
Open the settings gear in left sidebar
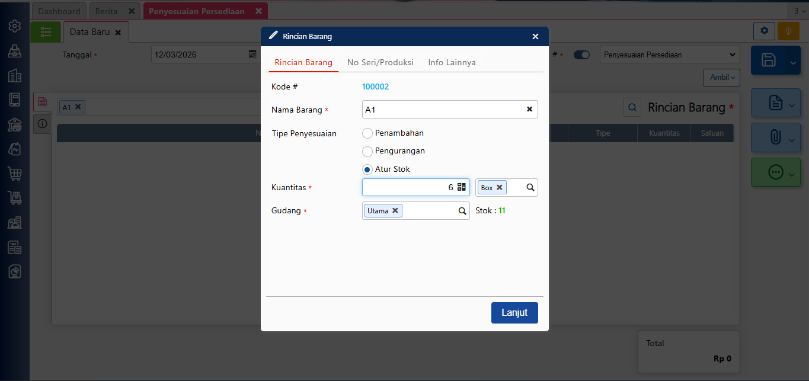coord(15,26)
